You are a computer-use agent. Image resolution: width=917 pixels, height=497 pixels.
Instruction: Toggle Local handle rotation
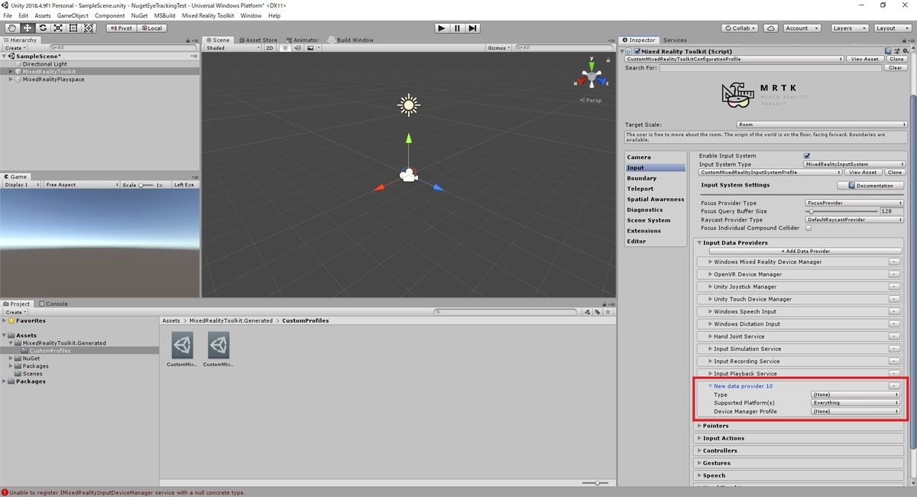click(x=151, y=28)
